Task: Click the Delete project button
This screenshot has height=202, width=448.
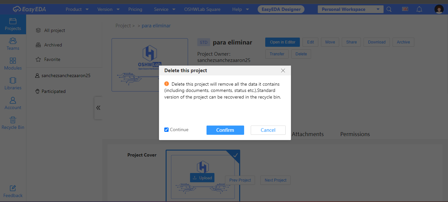Action: point(301,54)
